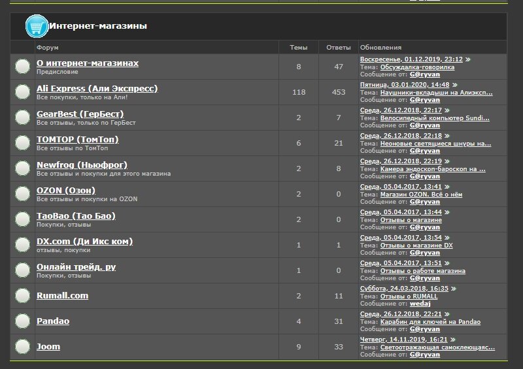Image resolution: width=523 pixels, height=369 pixels.
Task: Click topic count 118 for Ali Express
Action: pos(299,92)
